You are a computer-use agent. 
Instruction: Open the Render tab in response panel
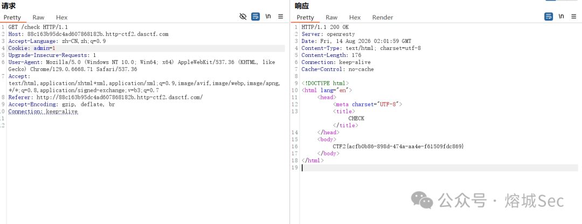383,17
